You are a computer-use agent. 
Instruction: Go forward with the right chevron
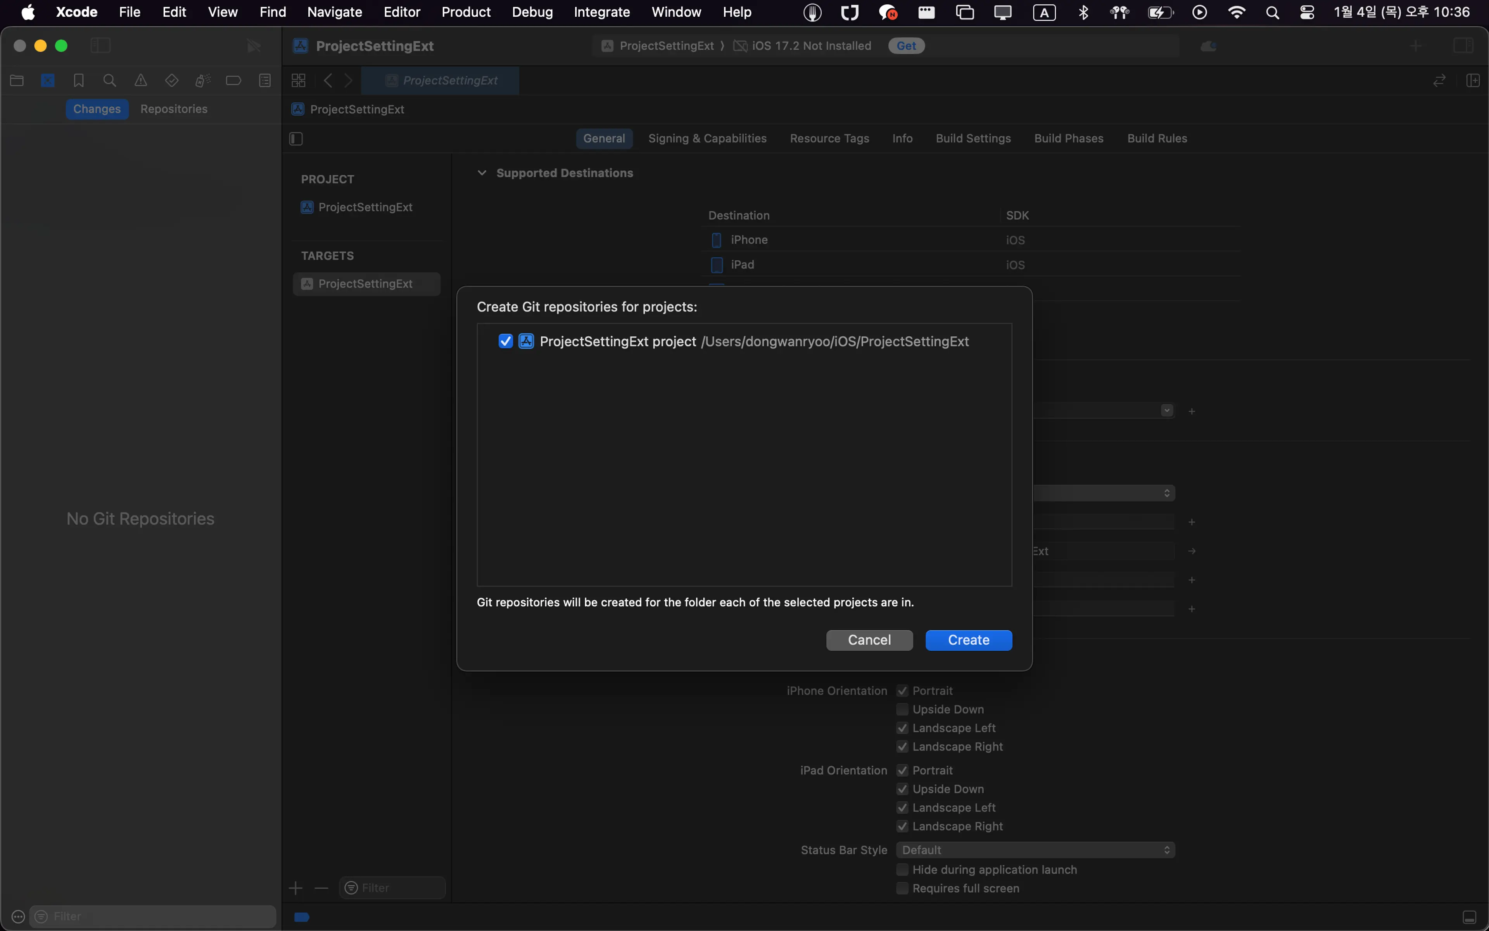click(x=349, y=81)
